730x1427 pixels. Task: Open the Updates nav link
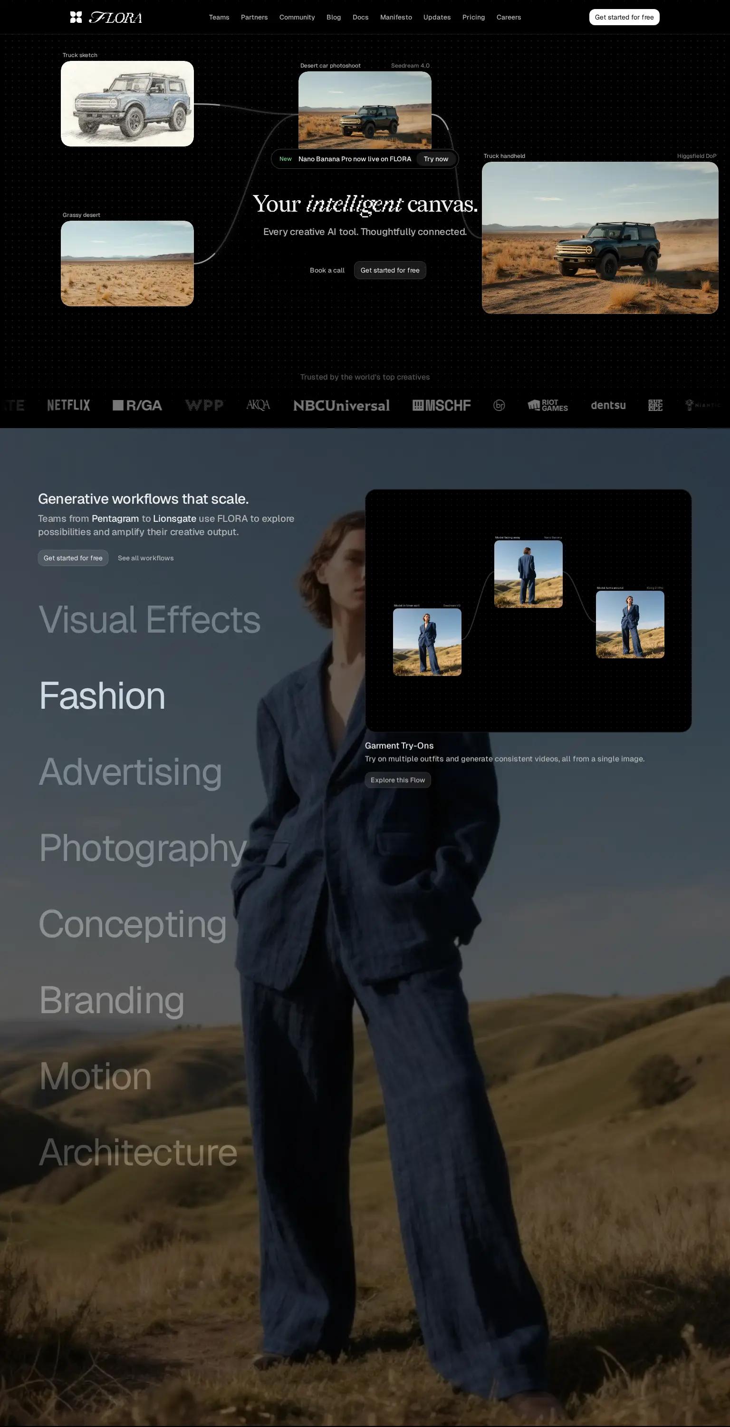(437, 17)
